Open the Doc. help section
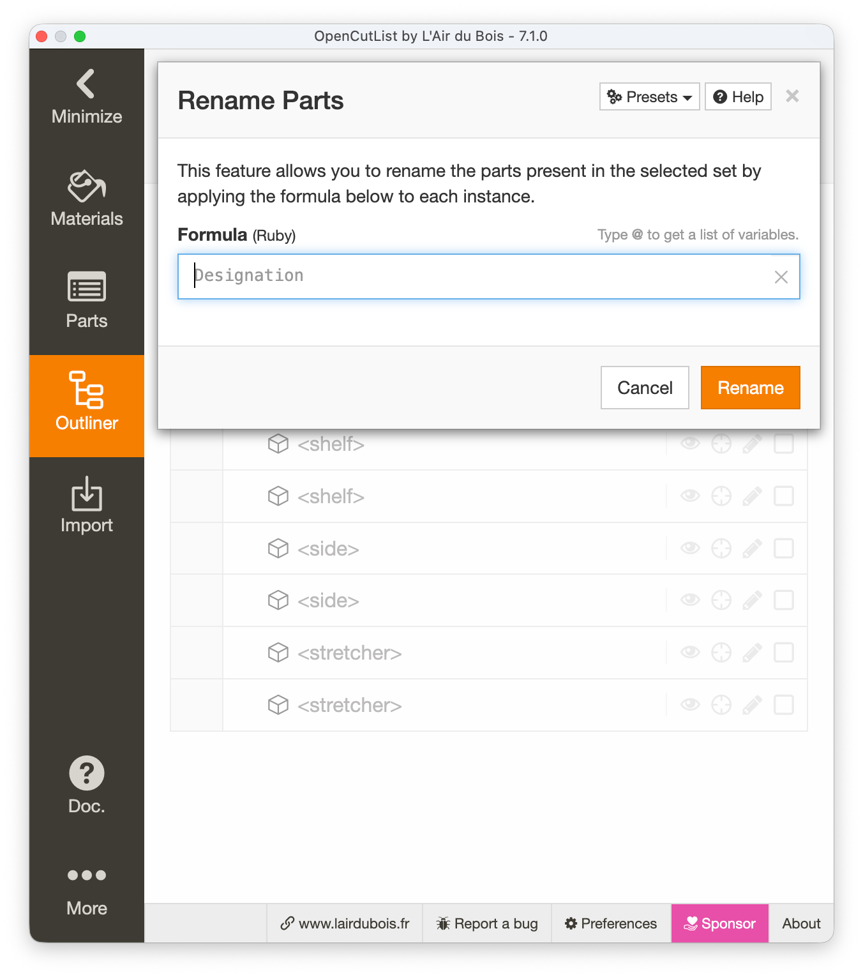This screenshot has width=863, height=977. (87, 785)
